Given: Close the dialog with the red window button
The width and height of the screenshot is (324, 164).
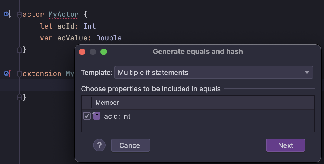Looking at the screenshot, I should [x=82, y=52].
